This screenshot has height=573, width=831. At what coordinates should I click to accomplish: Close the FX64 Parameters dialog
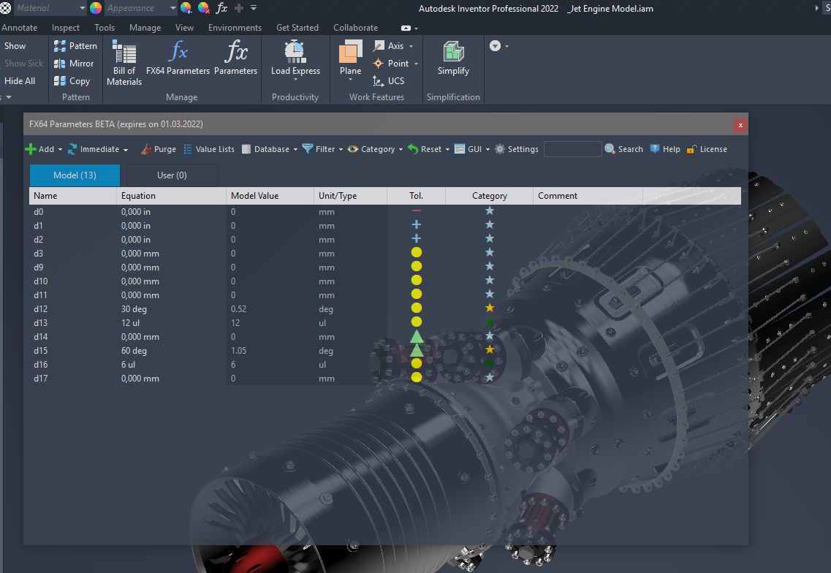[740, 125]
